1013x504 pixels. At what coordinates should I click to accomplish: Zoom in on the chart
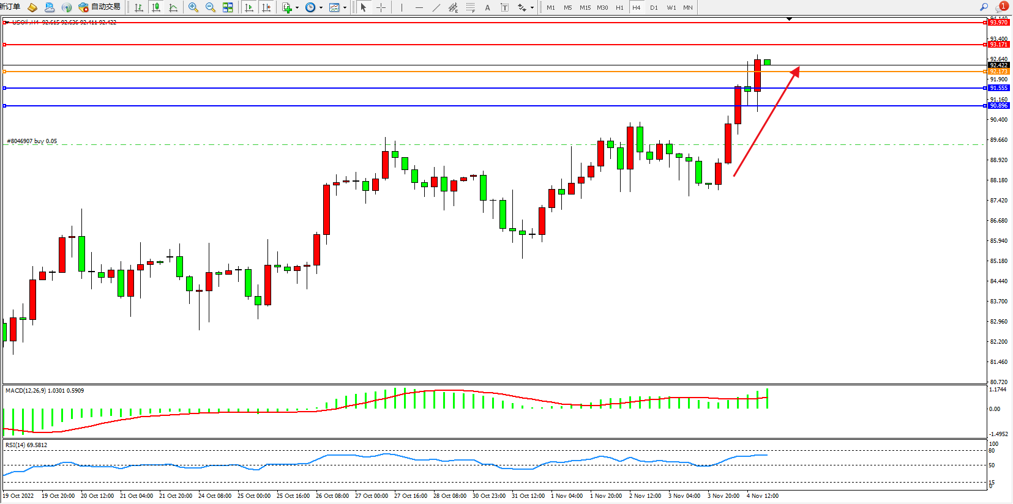click(x=193, y=7)
